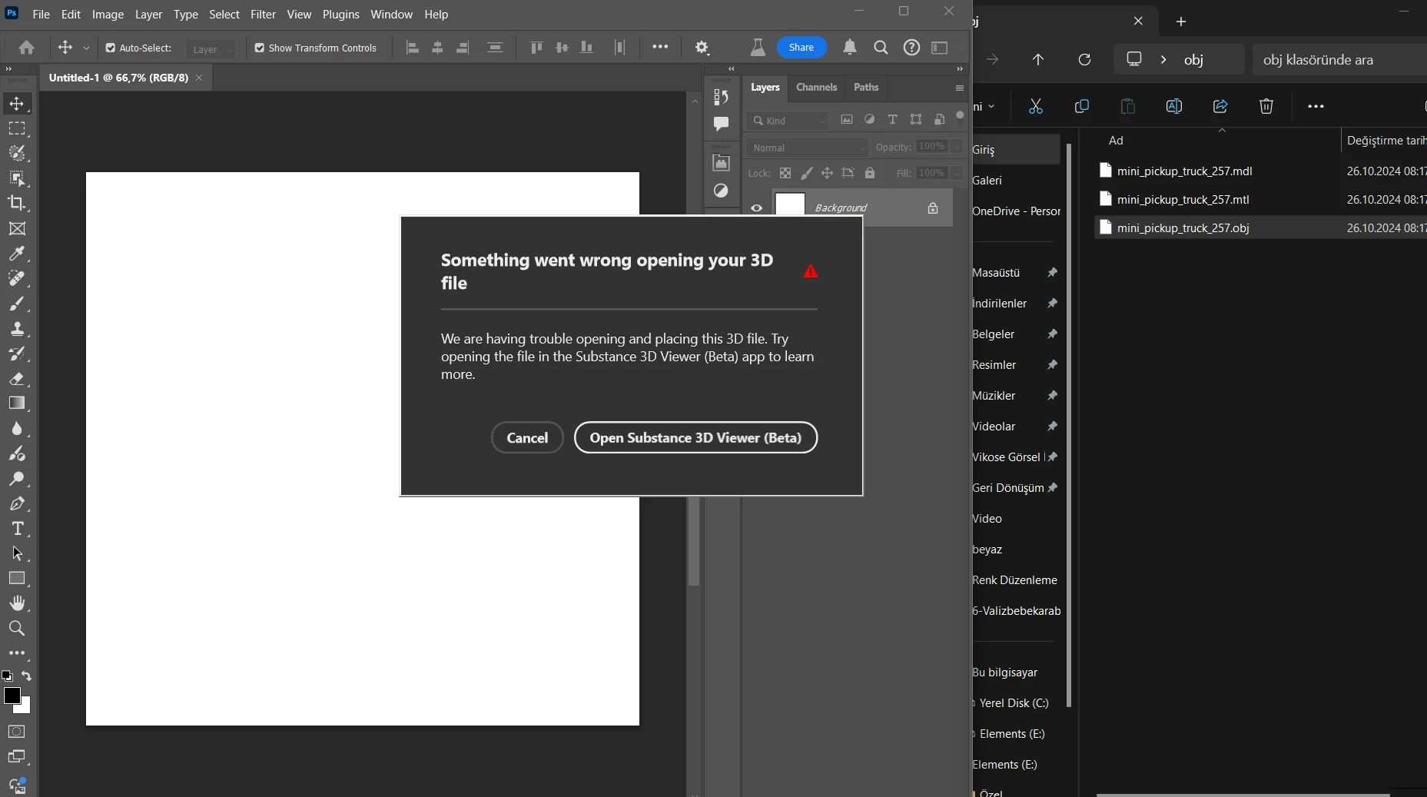Toggle the Auto-Select checkbox
Viewport: 1427px width, 797px height.
click(x=111, y=48)
